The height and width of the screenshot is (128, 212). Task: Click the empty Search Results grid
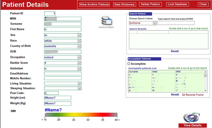pyautogui.click(x=169, y=40)
